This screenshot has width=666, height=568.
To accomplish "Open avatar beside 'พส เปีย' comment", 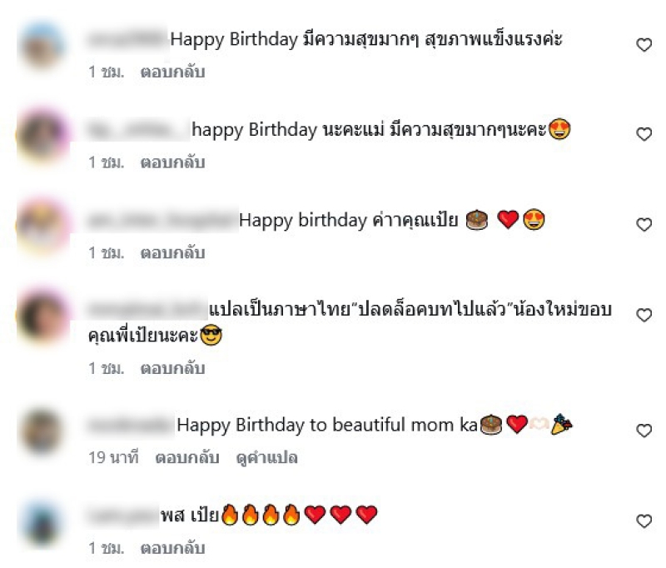I will (x=41, y=522).
